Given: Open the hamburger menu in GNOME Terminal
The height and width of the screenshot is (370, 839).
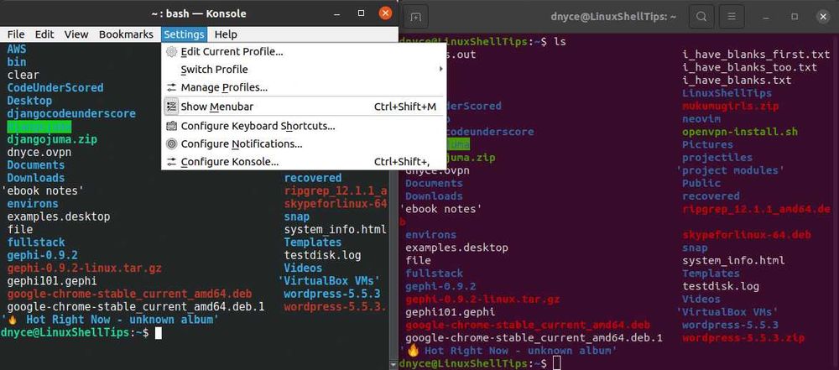Looking at the screenshot, I should point(732,17).
